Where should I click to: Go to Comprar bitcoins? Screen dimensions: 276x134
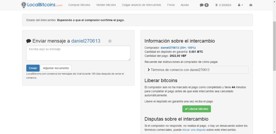[79, 5]
